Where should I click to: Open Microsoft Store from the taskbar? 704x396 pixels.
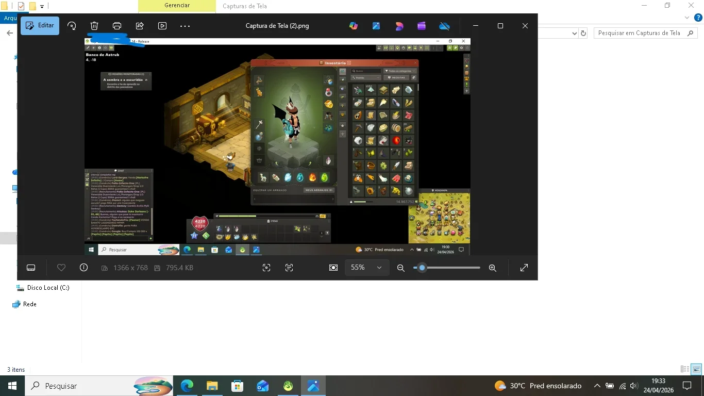pos(237,386)
